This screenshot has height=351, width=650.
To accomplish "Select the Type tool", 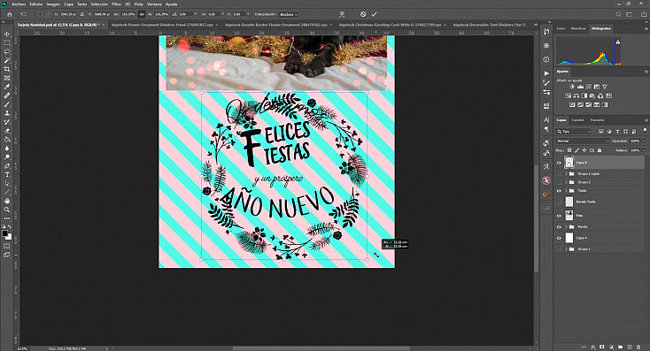I will (x=6, y=175).
